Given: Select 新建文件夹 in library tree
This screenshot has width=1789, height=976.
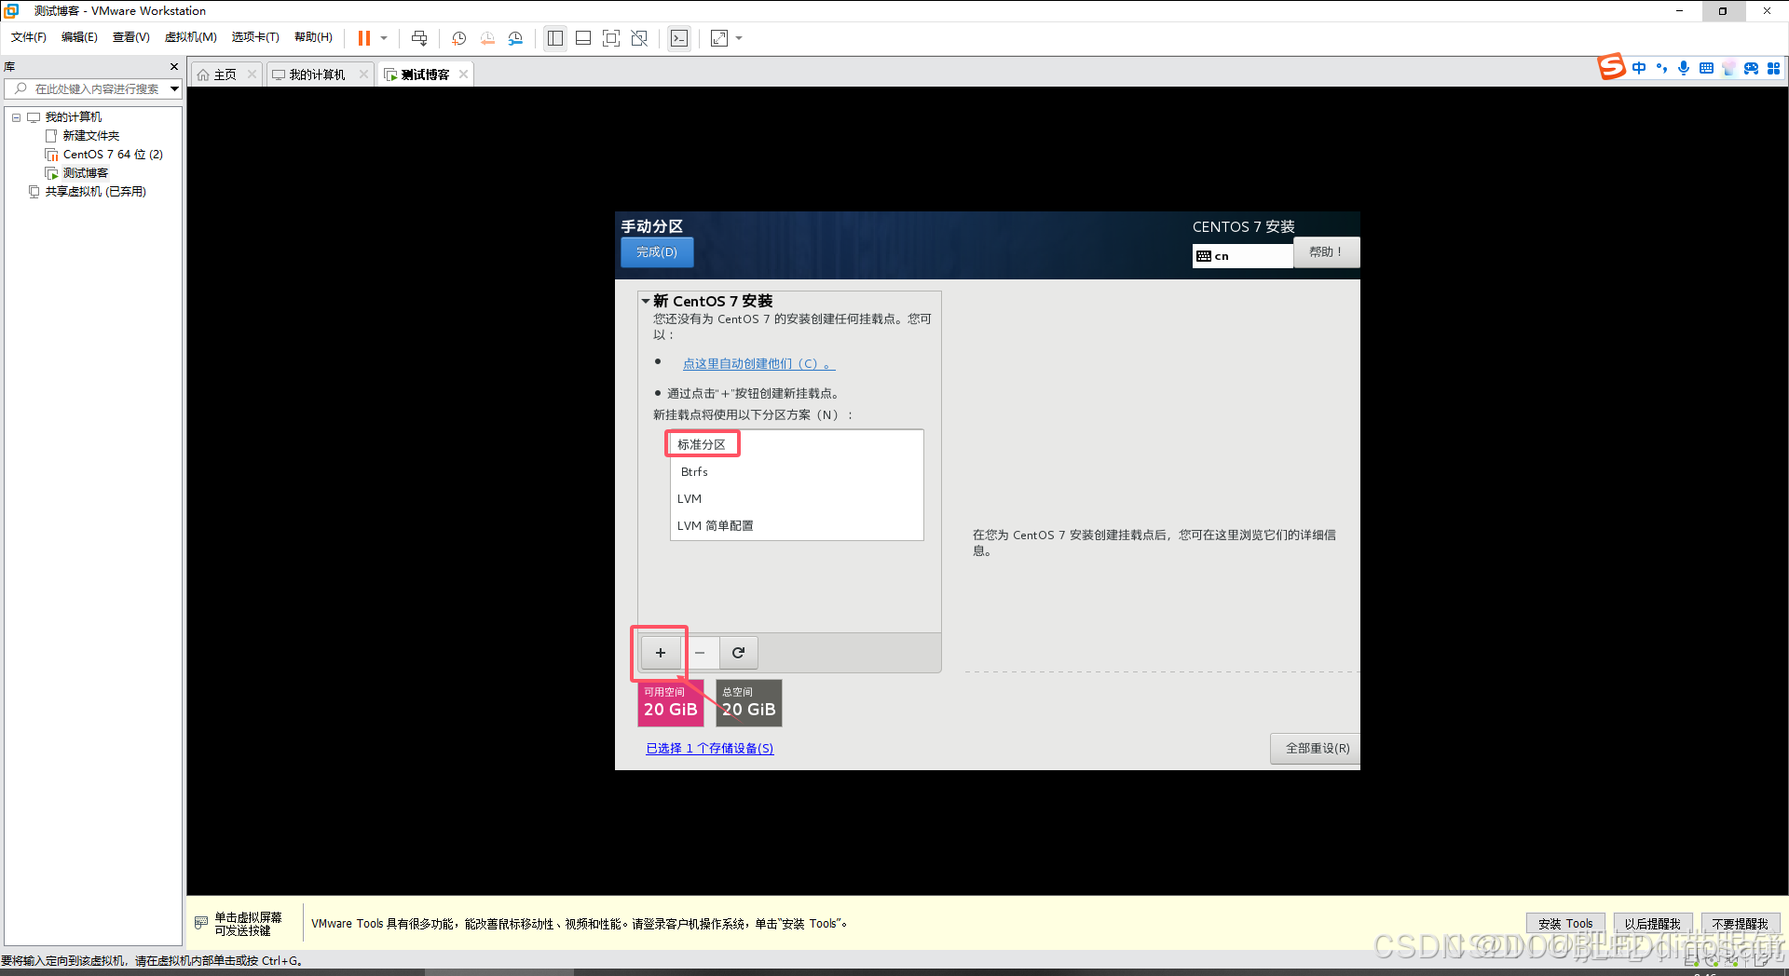Looking at the screenshot, I should tap(90, 136).
